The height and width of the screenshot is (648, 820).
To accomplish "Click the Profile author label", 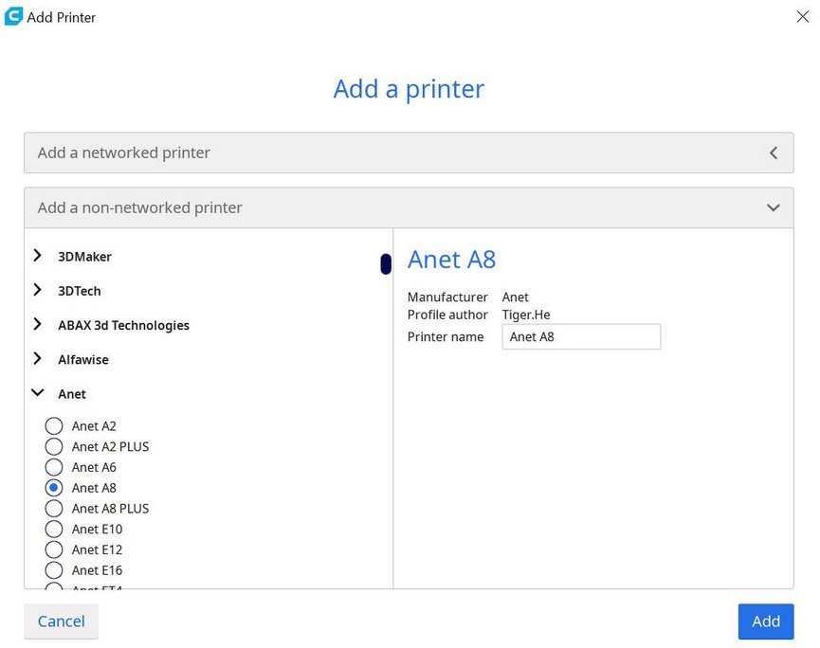I will click(x=447, y=315).
